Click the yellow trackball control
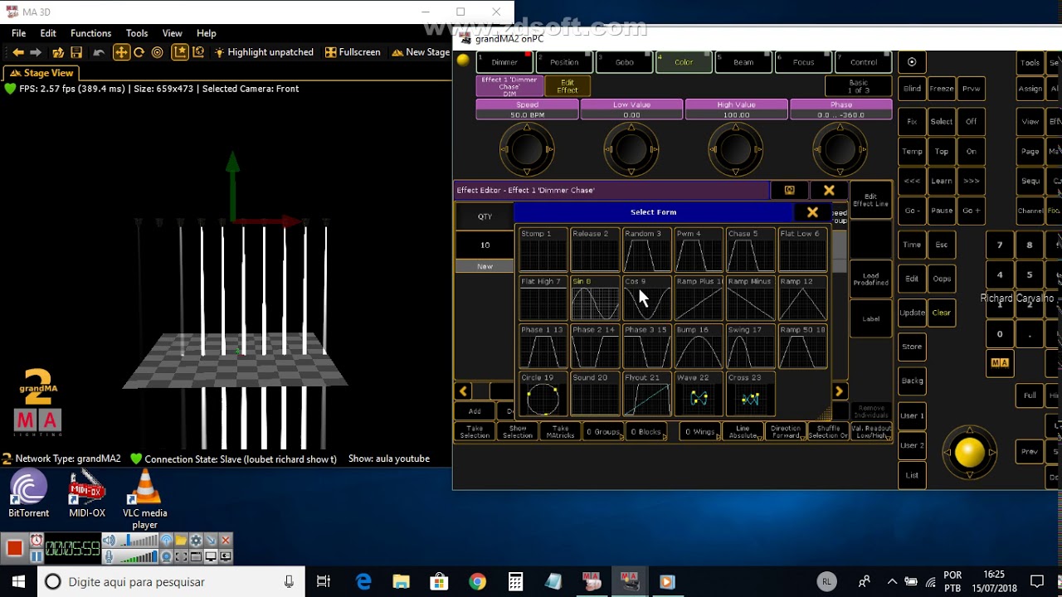Screen dimensions: 1062x597 point(970,452)
